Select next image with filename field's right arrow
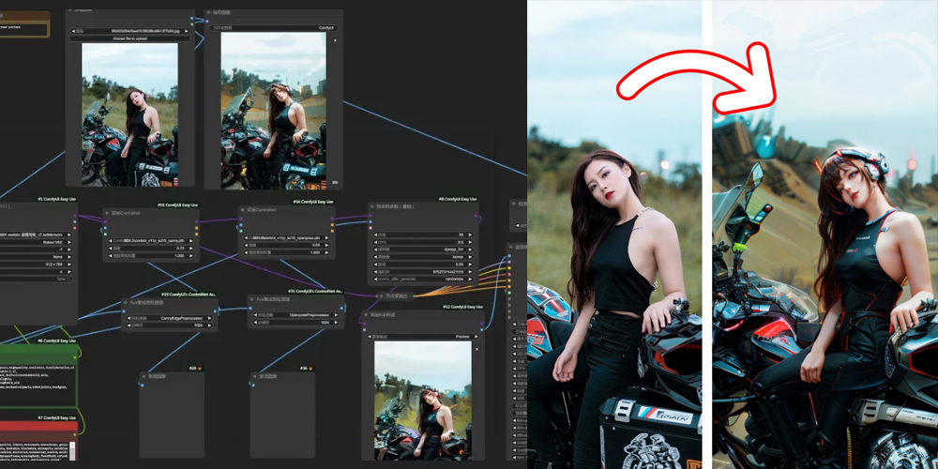Image resolution: width=938 pixels, height=469 pixels. click(188, 31)
